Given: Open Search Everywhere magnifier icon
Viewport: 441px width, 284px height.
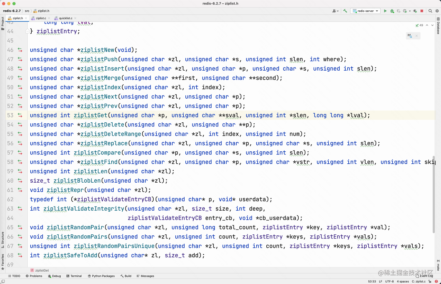Looking at the screenshot, I should pyautogui.click(x=430, y=11).
